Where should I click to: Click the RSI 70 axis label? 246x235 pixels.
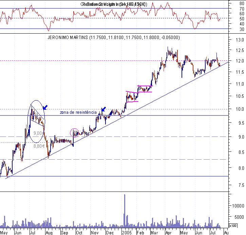click(x=242, y=9)
